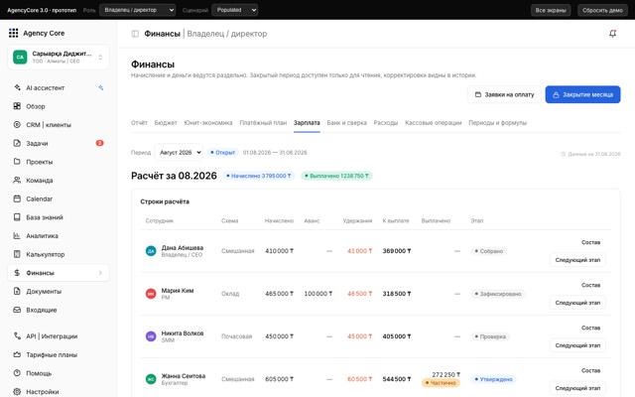Open the Сценарий dropdown Populated
Viewport: 635px width, 397px height.
click(x=235, y=10)
